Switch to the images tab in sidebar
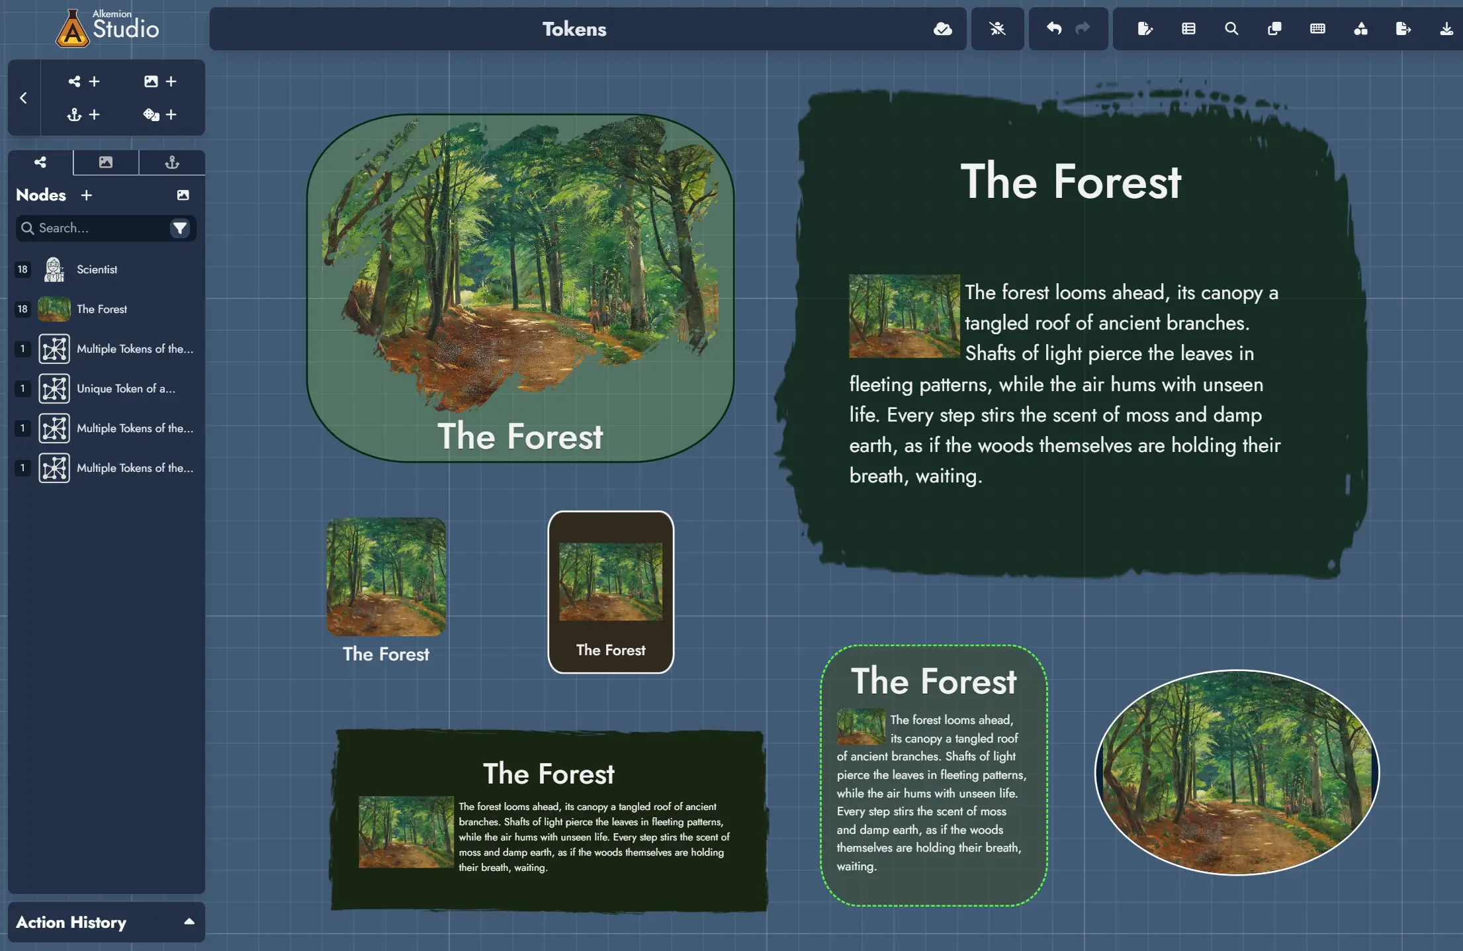 pos(106,162)
